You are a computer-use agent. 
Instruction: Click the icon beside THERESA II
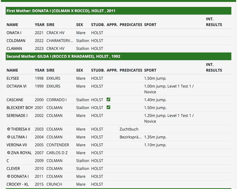8,129
